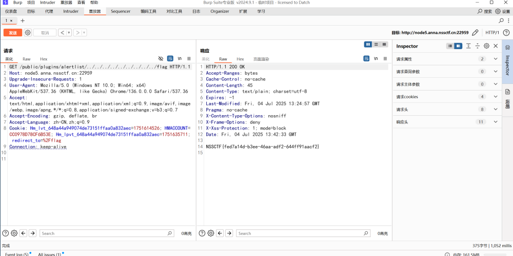Expand 请求查询参数 section chevron
Screen dimensions: 513x256
pos(496,72)
